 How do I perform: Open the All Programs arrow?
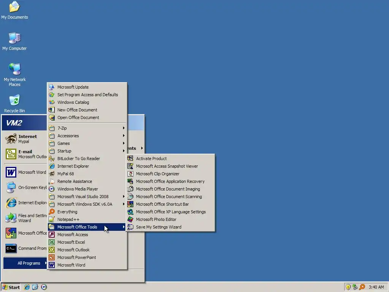coord(46,263)
